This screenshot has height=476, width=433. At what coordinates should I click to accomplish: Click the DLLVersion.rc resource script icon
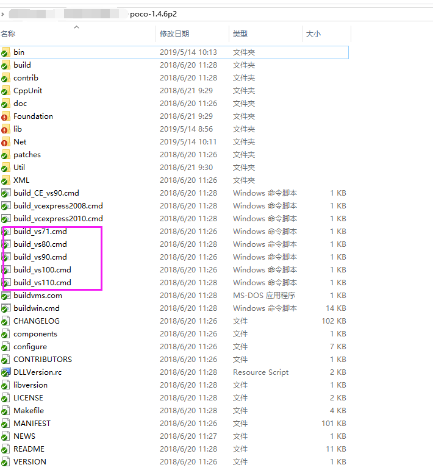5,372
